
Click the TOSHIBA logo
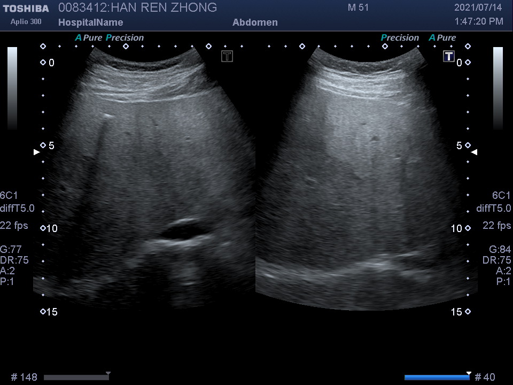25,9
